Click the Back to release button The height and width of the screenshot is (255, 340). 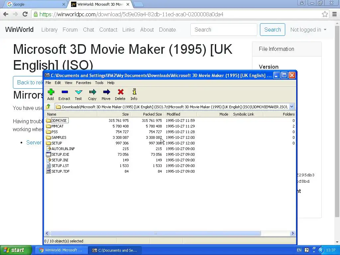28,82
